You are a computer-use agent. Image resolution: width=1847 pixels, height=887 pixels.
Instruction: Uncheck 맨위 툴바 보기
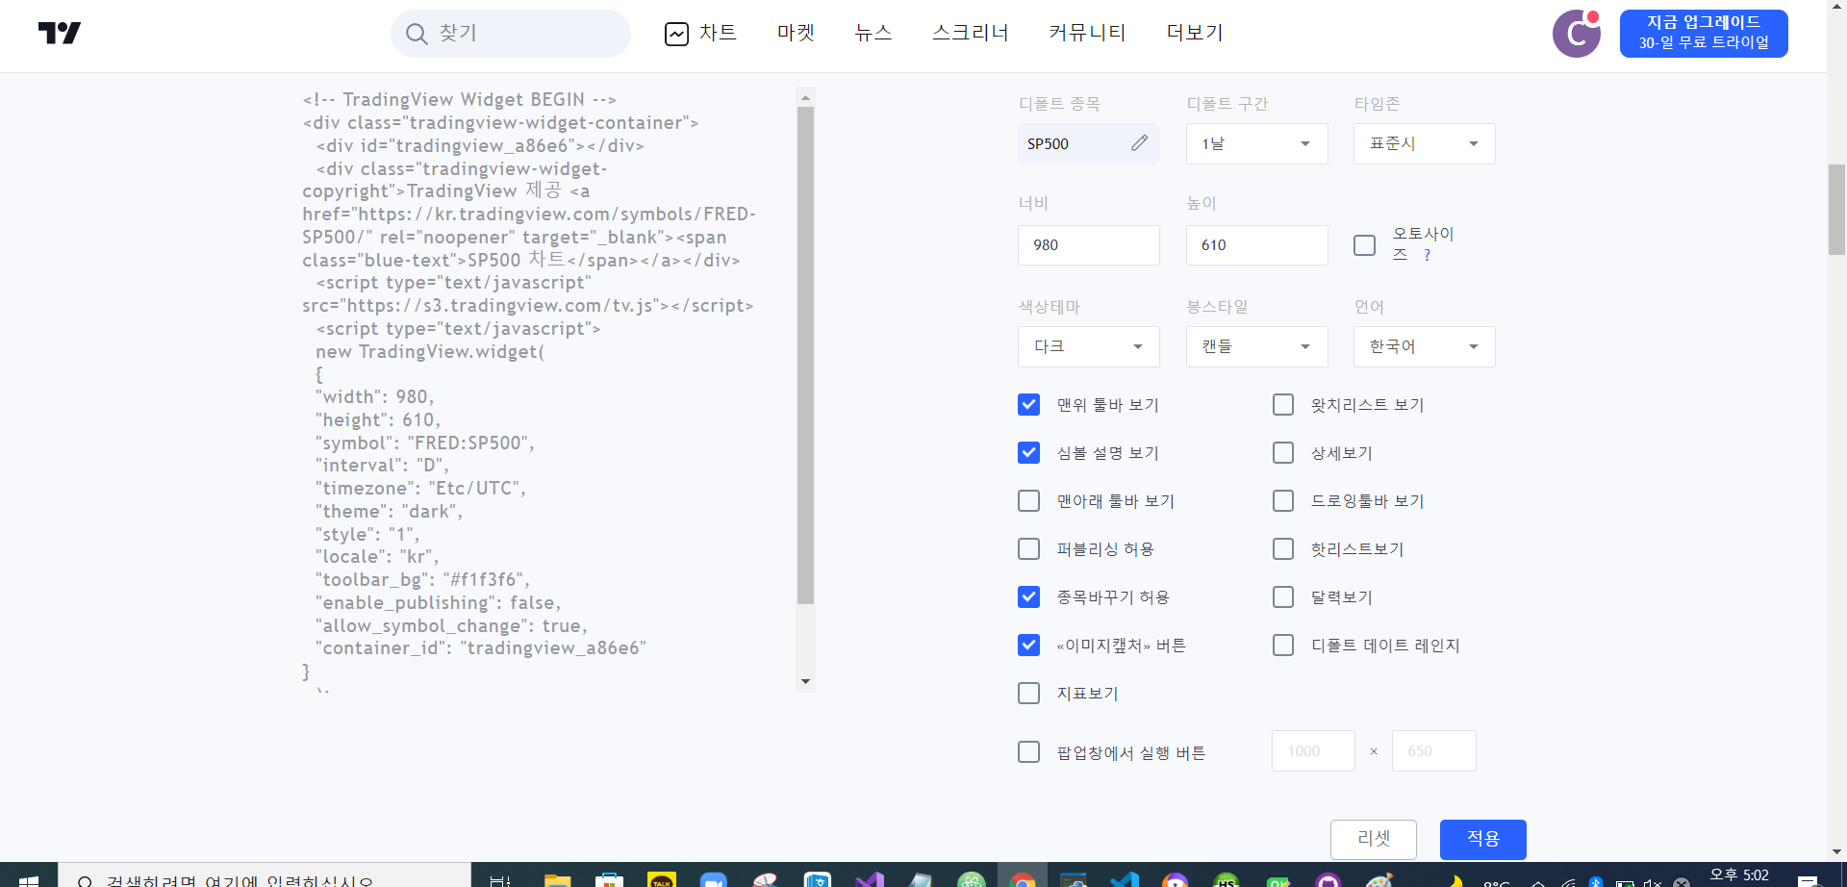[1028, 404]
